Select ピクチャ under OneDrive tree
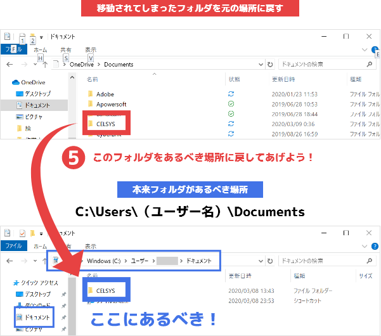The width and height of the screenshot is (381, 336). coord(29,117)
